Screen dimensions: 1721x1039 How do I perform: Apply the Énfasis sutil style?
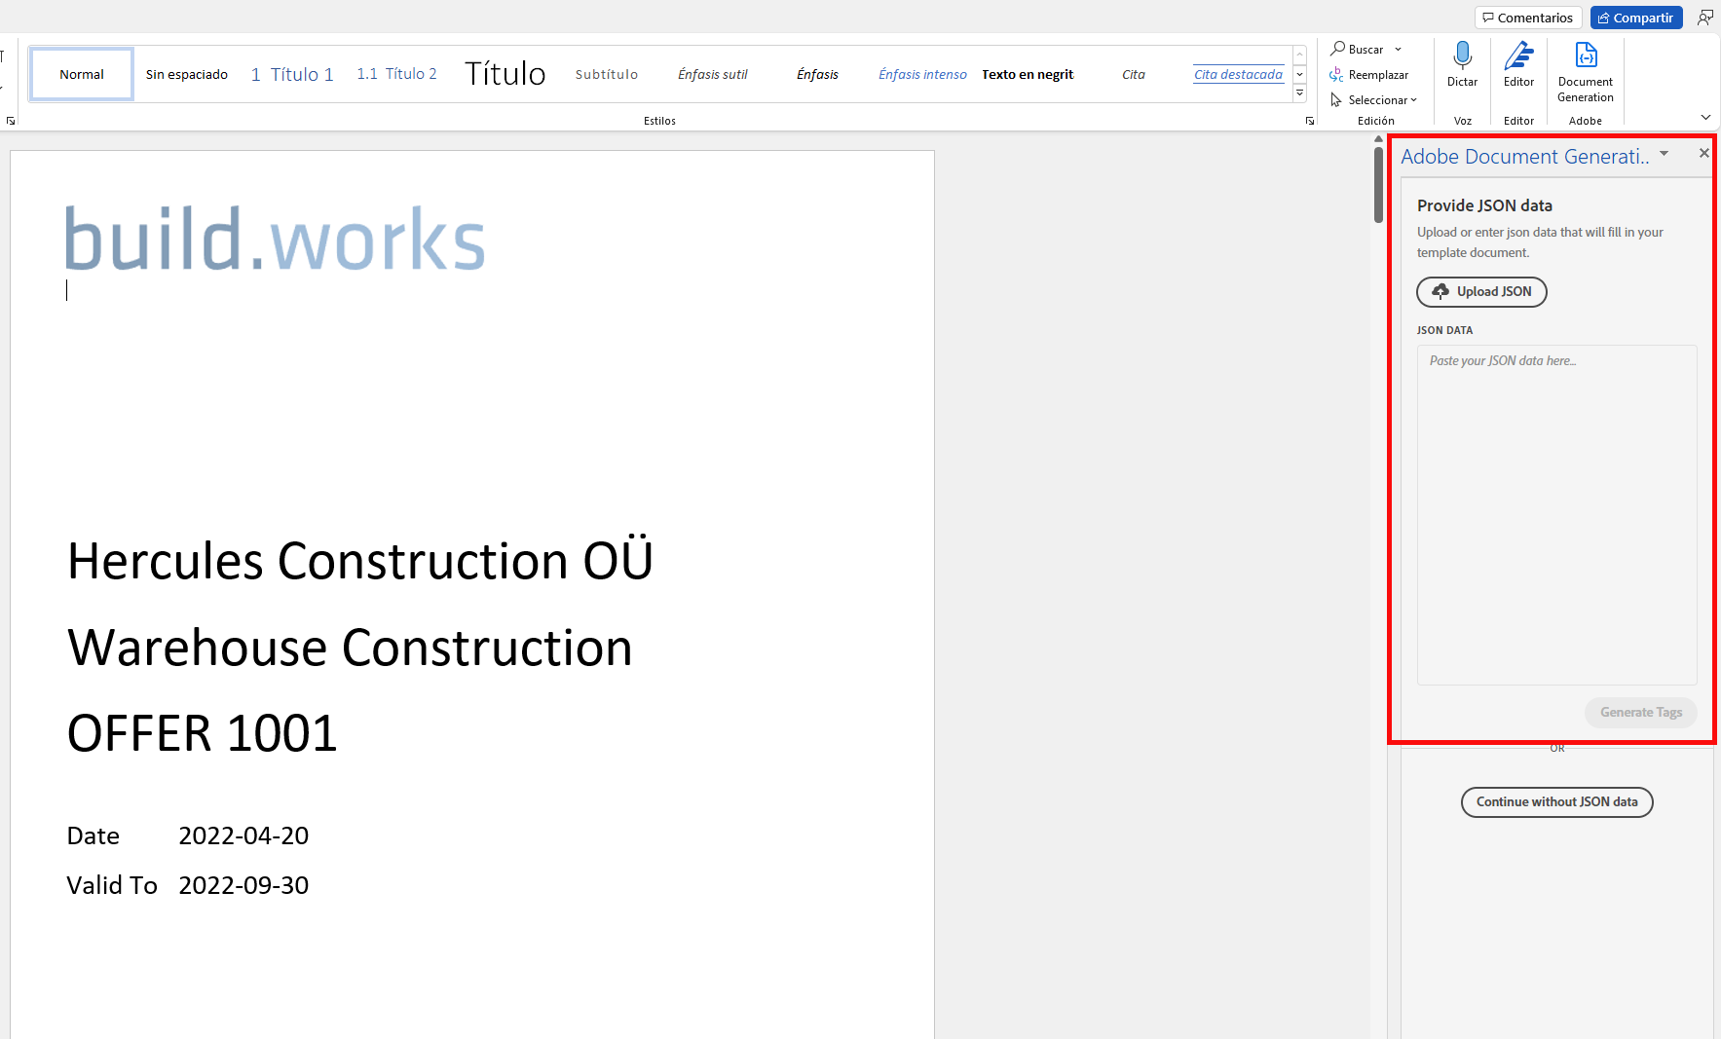pos(713,74)
